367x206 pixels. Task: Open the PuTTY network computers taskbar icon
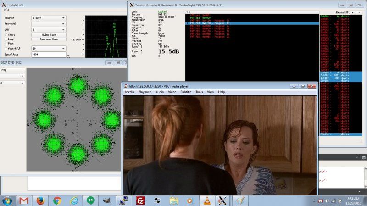(123, 201)
